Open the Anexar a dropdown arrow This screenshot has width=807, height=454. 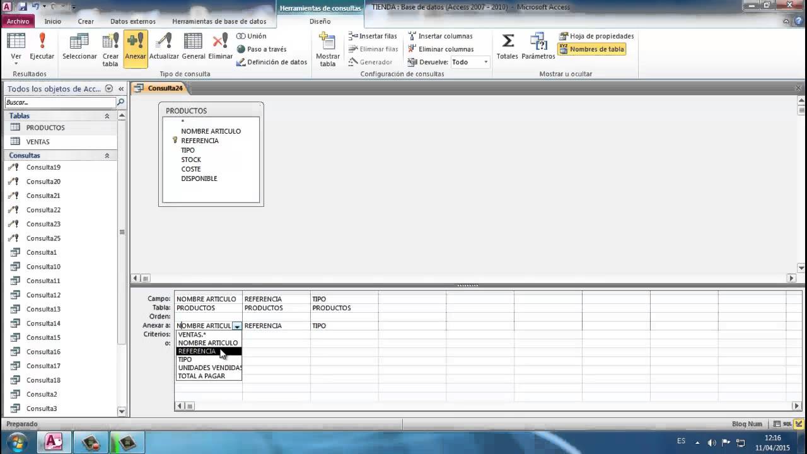(237, 326)
